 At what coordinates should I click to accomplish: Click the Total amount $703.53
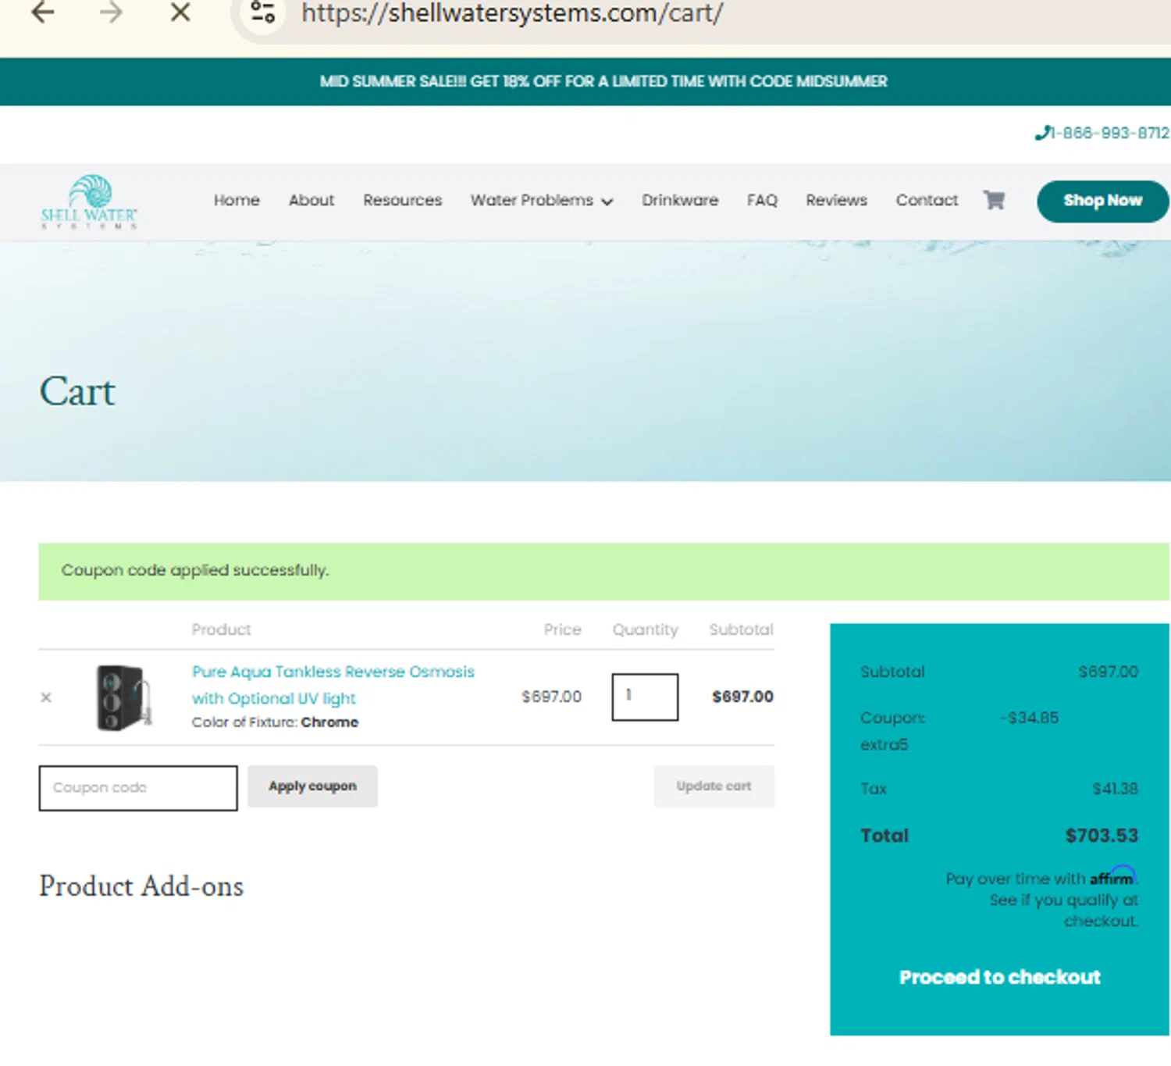pyautogui.click(x=1102, y=836)
